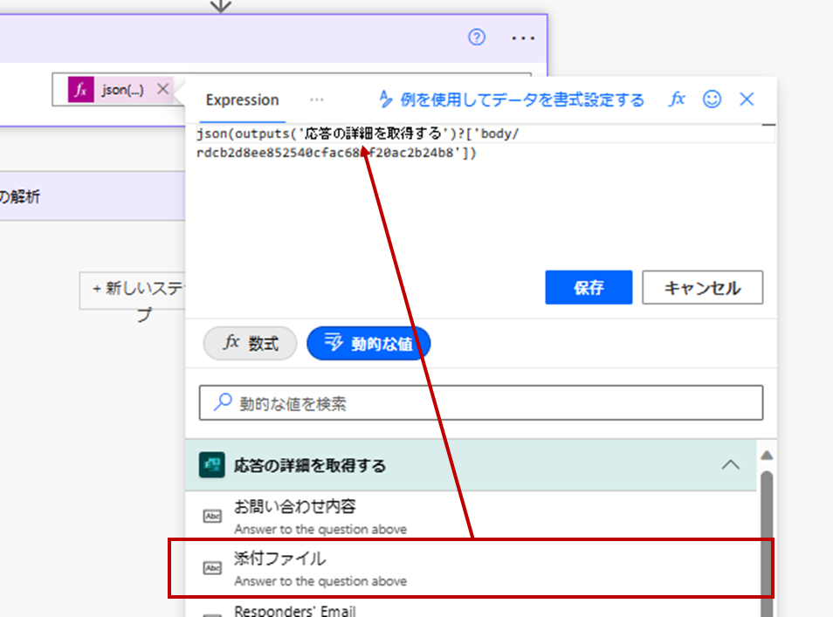833x617 pixels.
Task: Cancel with the キャンセル button
Action: click(702, 287)
